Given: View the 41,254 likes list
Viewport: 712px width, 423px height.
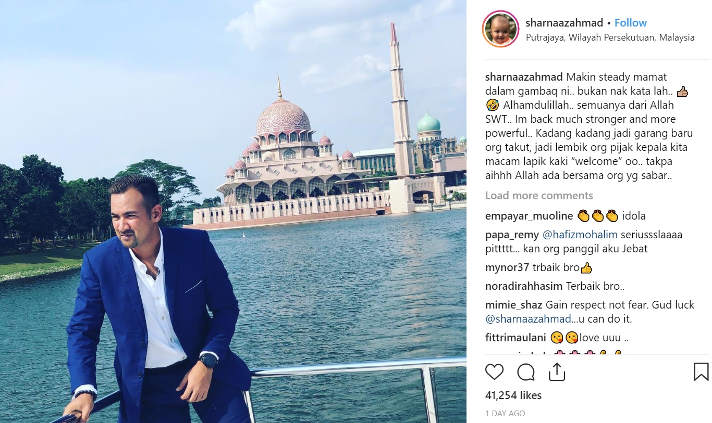Looking at the screenshot, I should [513, 395].
